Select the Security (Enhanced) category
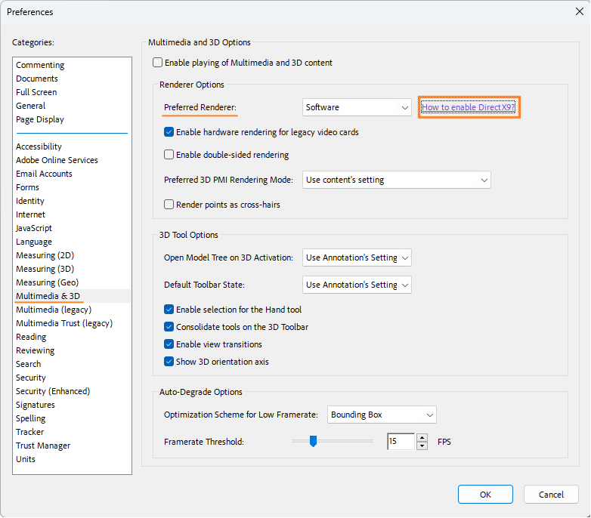 click(53, 391)
